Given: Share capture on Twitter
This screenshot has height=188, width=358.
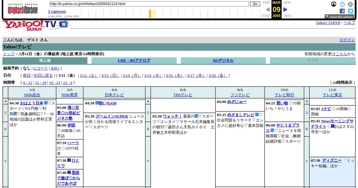Looking at the screenshot, I should click(x=351, y=11).
